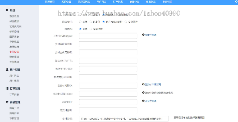Image resolution: width=238 pixels, height=122 pixels.
Task: Click the info icon before 当面付开通
Action: [x=143, y=35]
